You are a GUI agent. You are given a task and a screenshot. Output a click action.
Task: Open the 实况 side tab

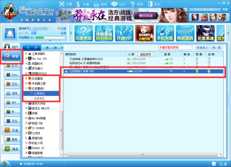[12, 121]
